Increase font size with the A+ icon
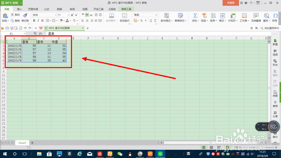The image size is (281, 158). (72, 15)
